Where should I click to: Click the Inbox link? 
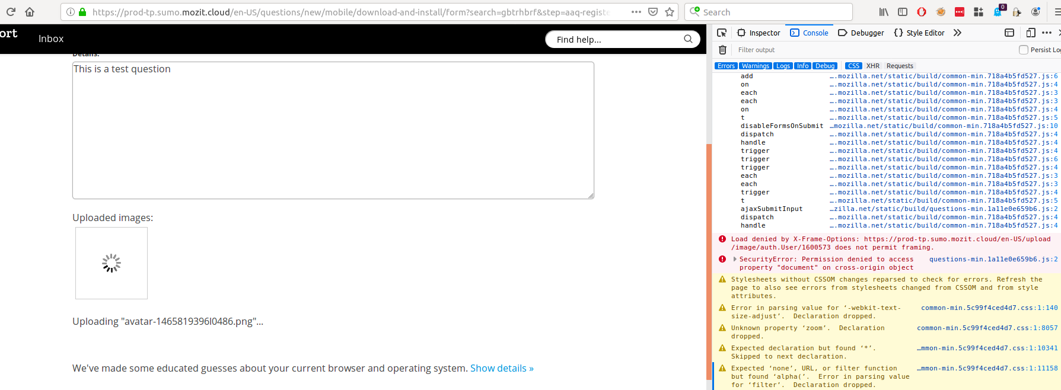(x=51, y=39)
